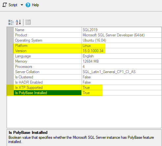Click the Script icon in toolbar
Image resolution: width=162 pixels, height=146 pixels.
click(x=5, y=5)
